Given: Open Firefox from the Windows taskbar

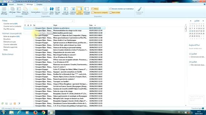Looking at the screenshot, I should click(x=35, y=112).
